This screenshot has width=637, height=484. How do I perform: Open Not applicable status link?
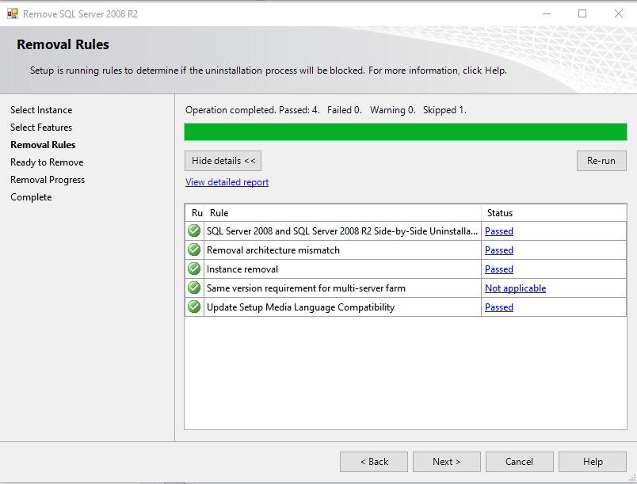(515, 288)
